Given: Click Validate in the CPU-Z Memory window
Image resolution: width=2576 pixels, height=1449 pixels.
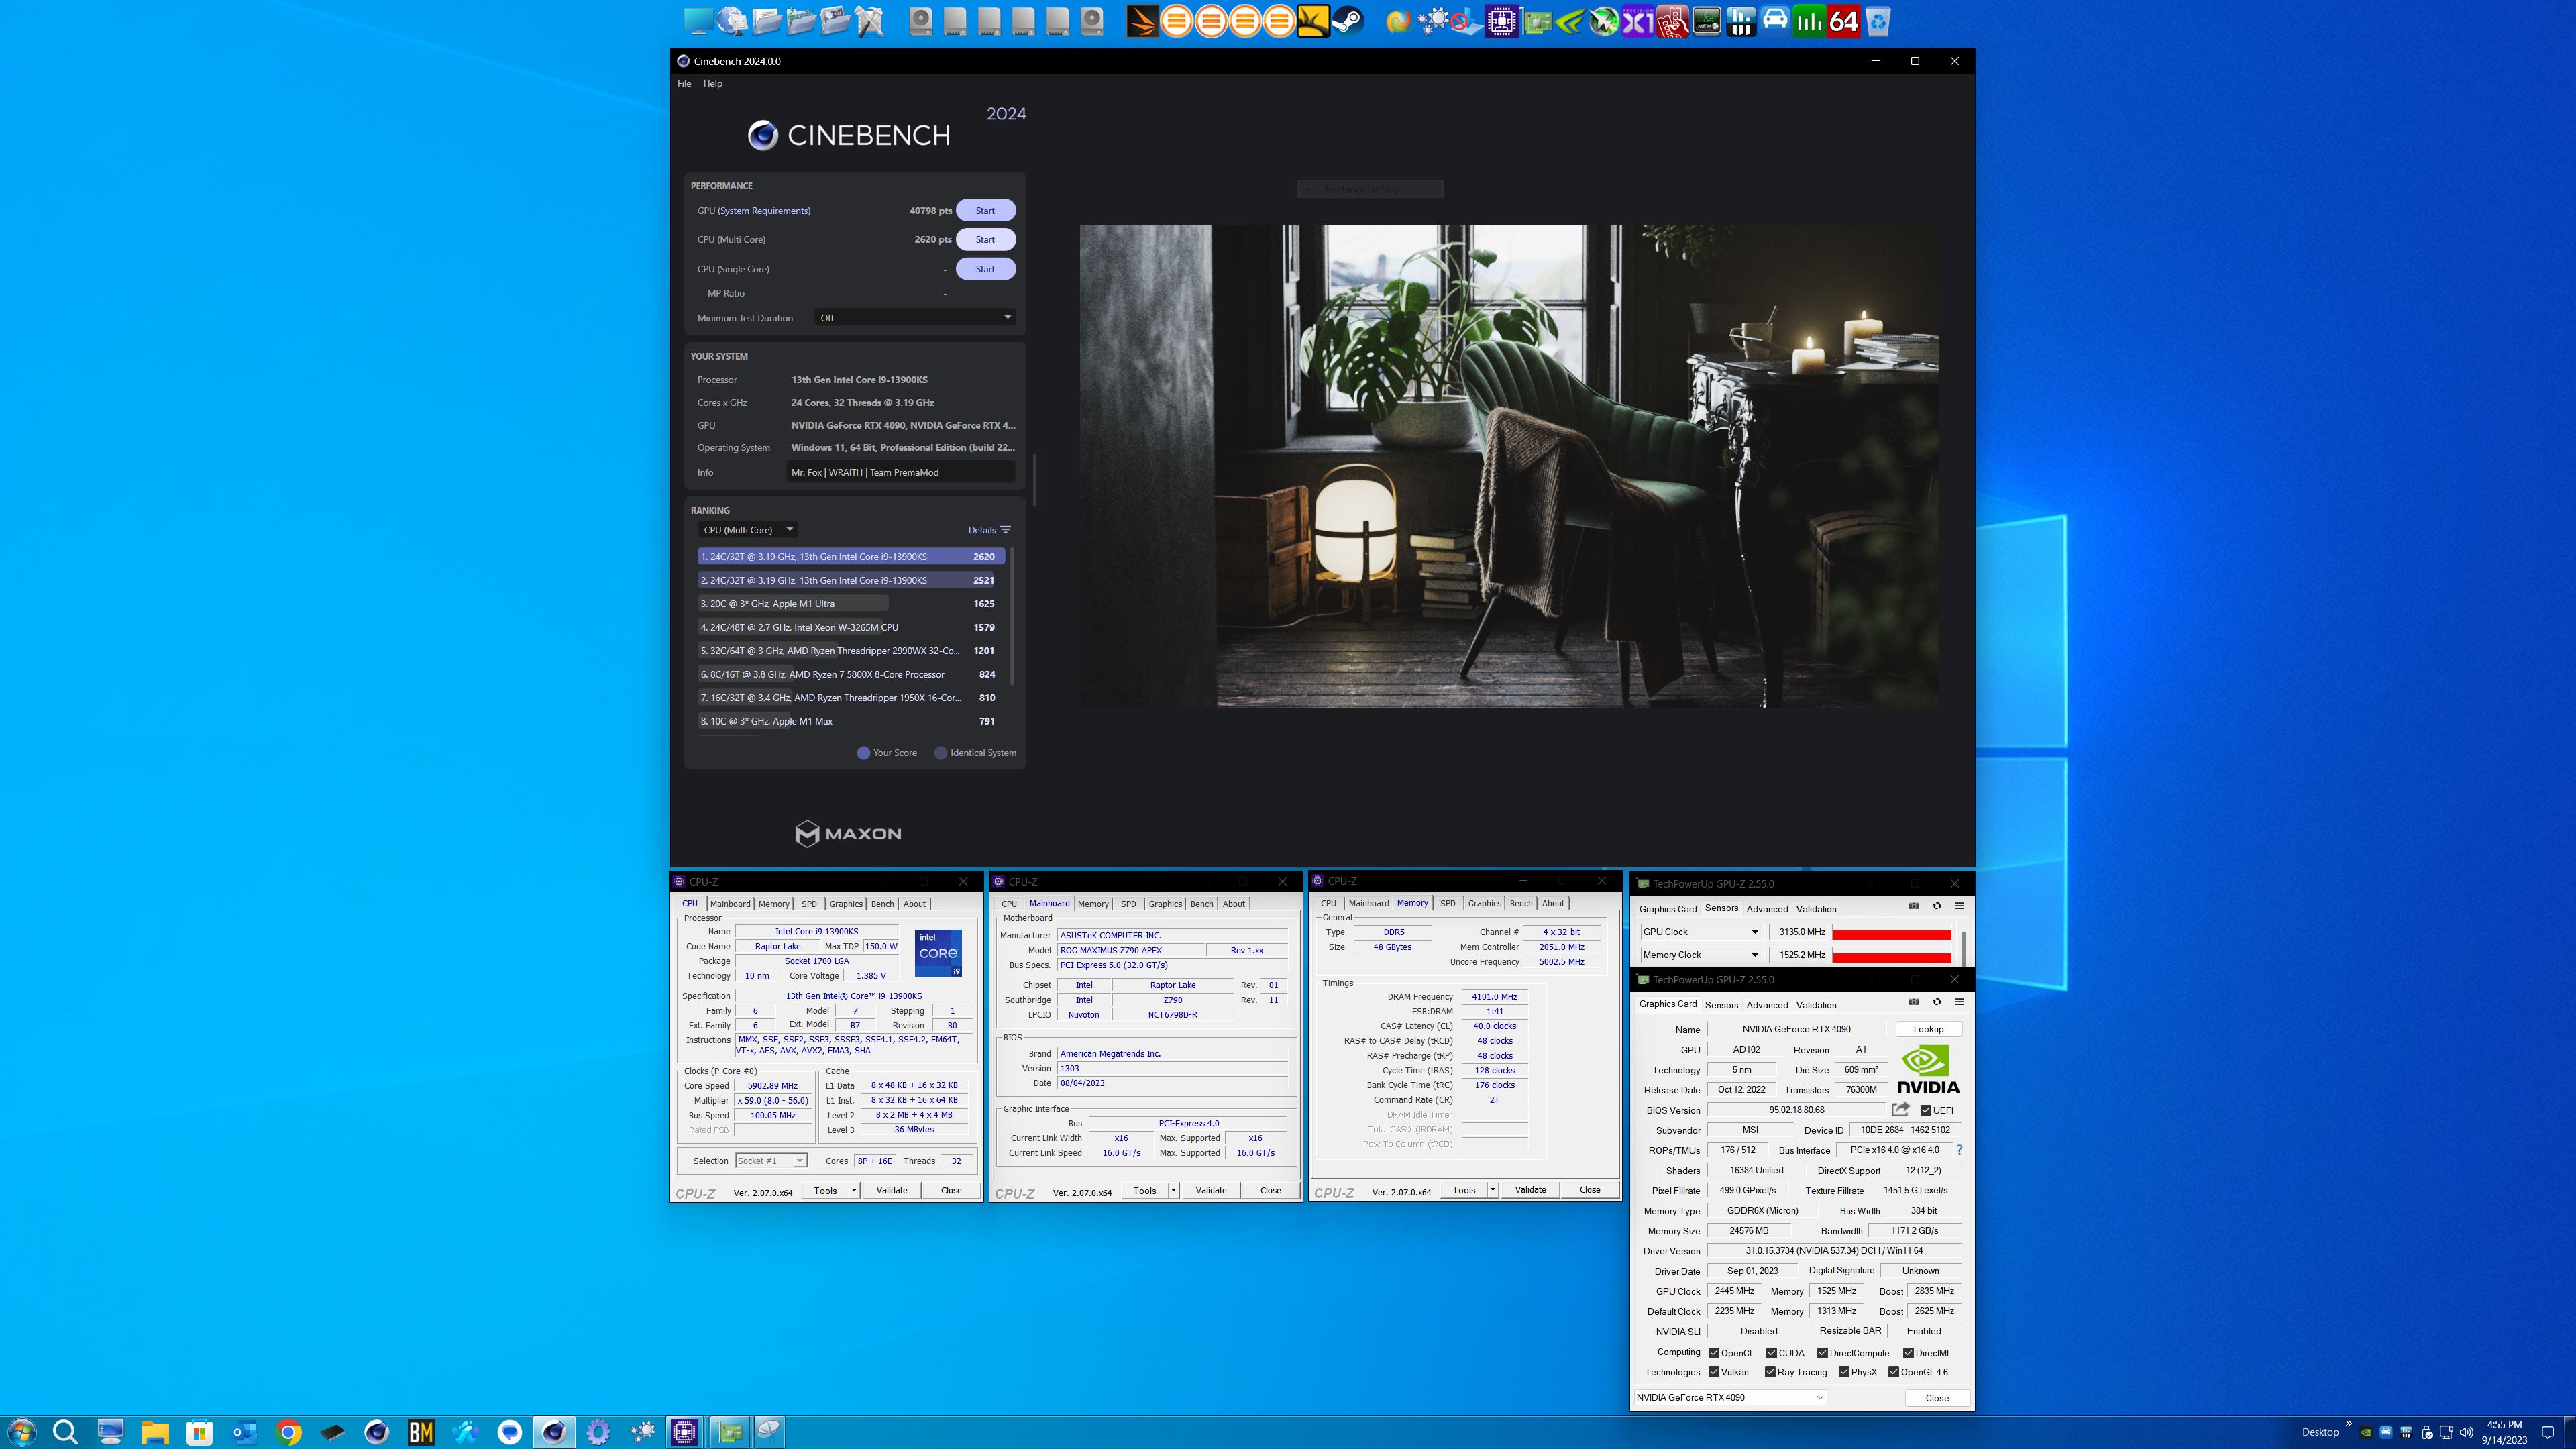Looking at the screenshot, I should 1530,1190.
